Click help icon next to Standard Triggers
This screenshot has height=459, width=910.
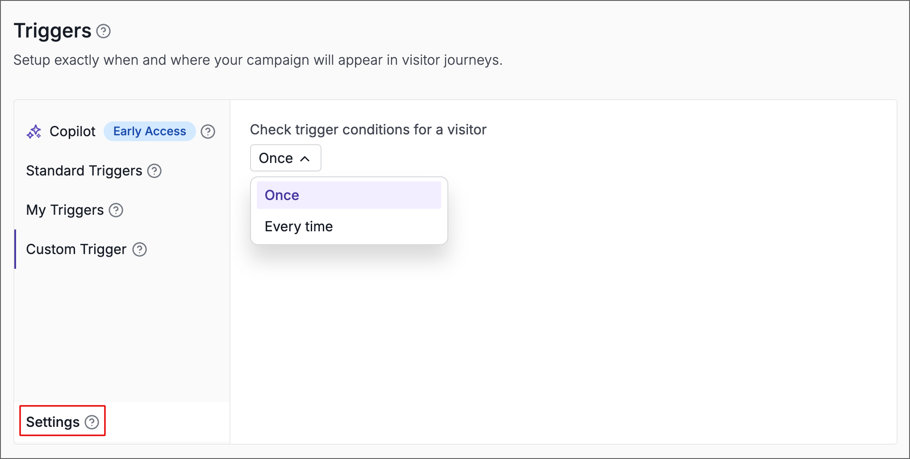pyautogui.click(x=154, y=171)
